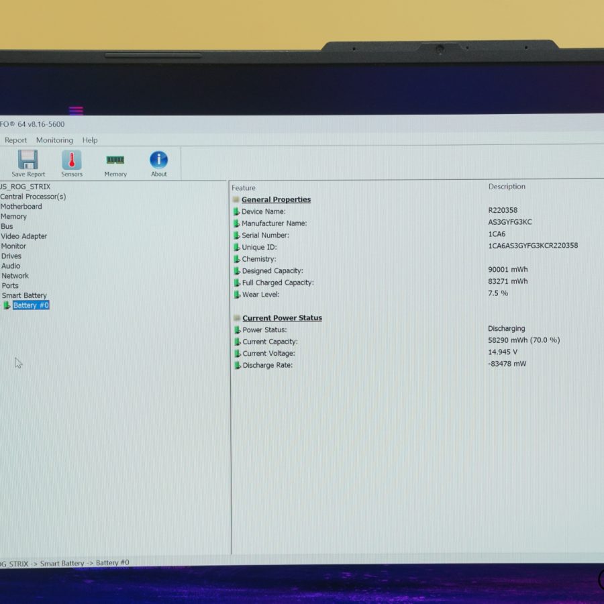Click the value AS3GYFG3KC
Viewport: 604px width, 604px height.
pos(509,222)
